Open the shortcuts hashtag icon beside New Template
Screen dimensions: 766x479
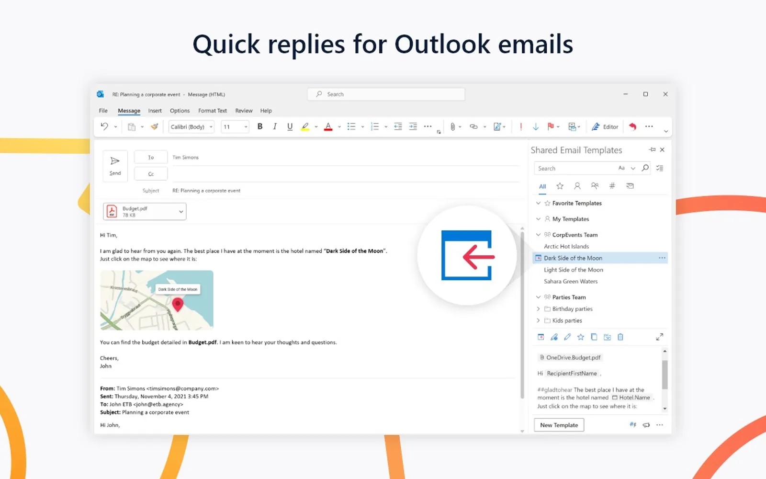(x=633, y=425)
